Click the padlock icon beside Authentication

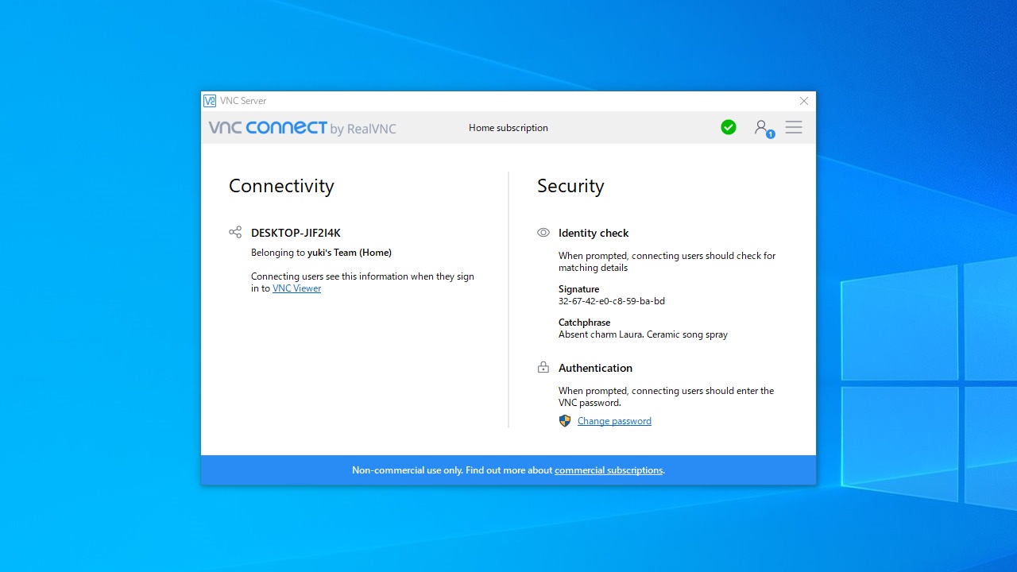pyautogui.click(x=543, y=367)
